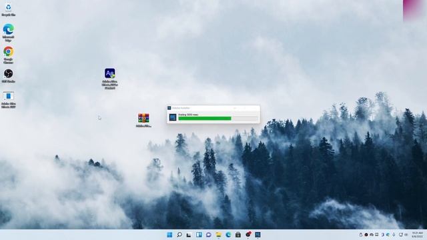The image size is (427, 240).
Task: Switch to the Adobe Installer taskbar button
Action: (258, 235)
